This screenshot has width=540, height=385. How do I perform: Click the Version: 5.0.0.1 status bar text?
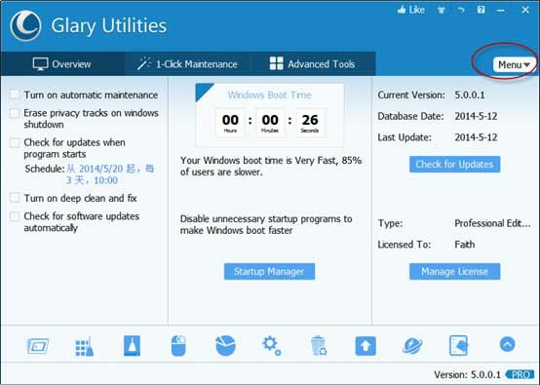click(467, 374)
